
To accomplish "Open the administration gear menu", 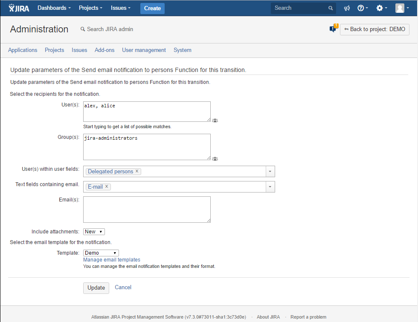I will tap(381, 8).
